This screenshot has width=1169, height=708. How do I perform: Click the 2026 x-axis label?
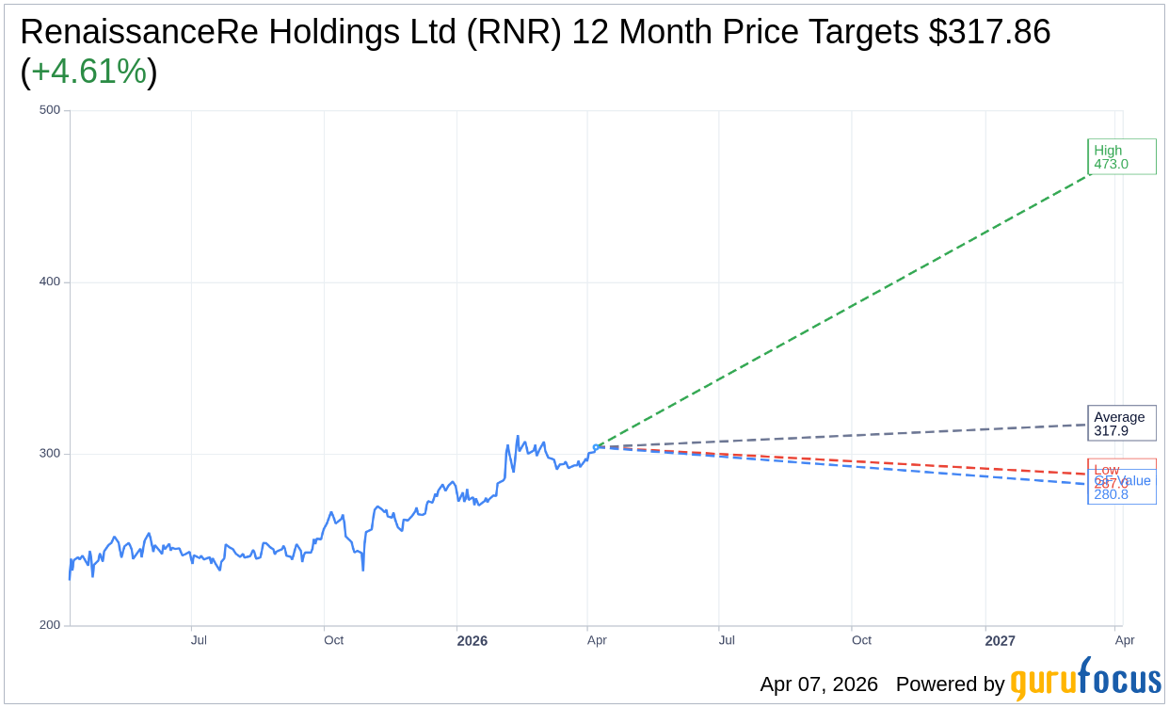coord(472,641)
